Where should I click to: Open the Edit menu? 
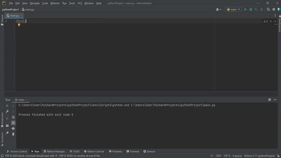[x=18, y=3]
